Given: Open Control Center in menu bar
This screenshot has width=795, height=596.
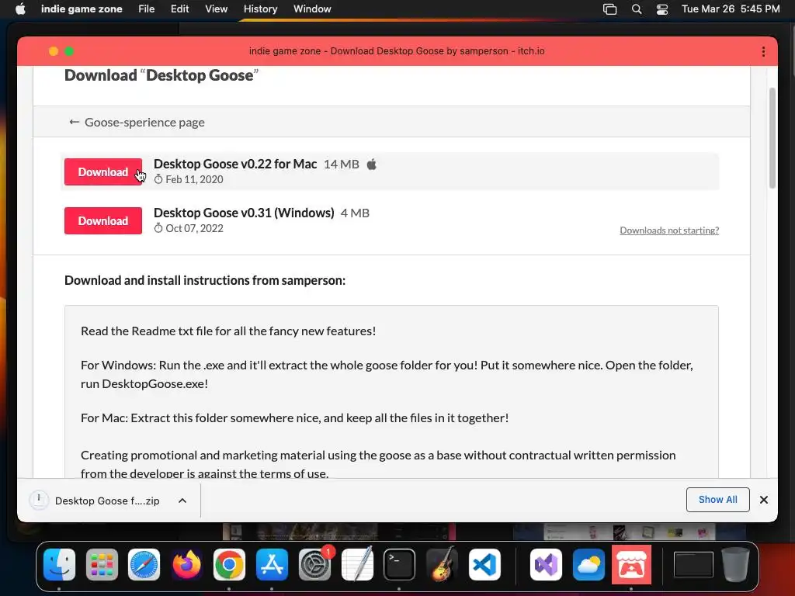Looking at the screenshot, I should click(x=661, y=9).
